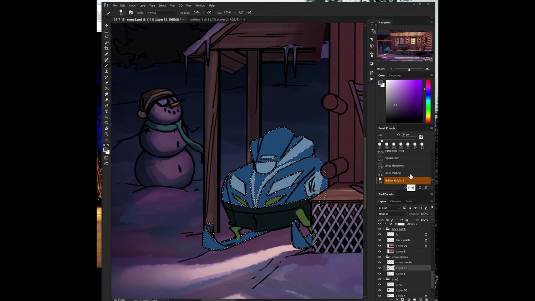This screenshot has width=535, height=301.
Task: Hide the Layer 29 layer
Action: click(x=380, y=246)
